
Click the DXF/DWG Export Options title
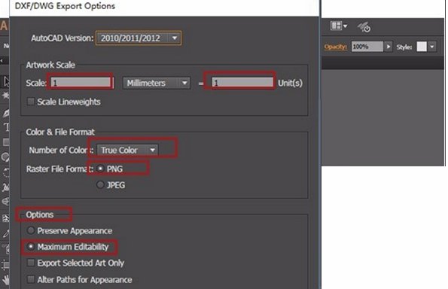click(65, 6)
